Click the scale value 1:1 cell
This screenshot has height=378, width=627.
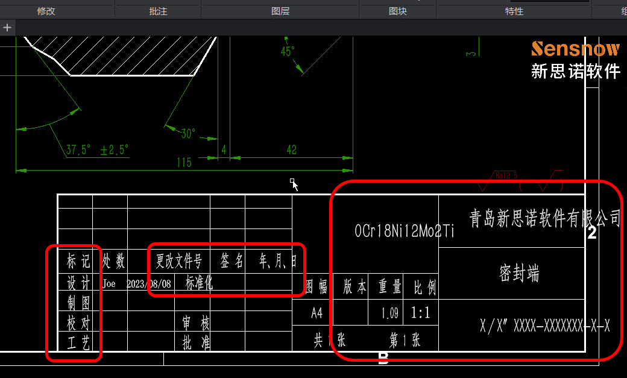pyautogui.click(x=421, y=313)
